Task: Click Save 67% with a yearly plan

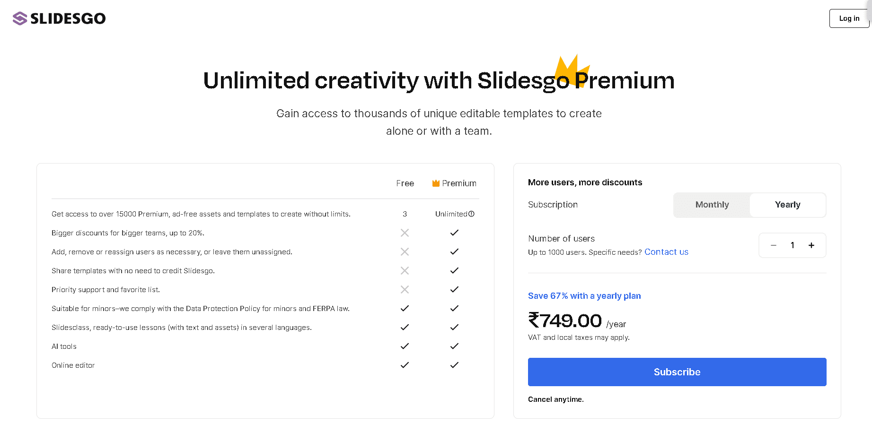Action: pos(584,296)
